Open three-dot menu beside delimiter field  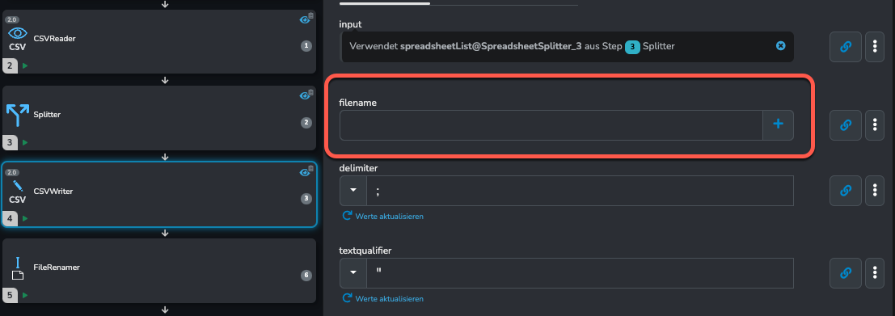pyautogui.click(x=875, y=191)
